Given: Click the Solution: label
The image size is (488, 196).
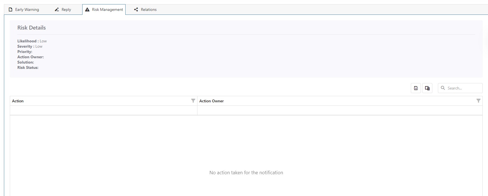Looking at the screenshot, I should click(25, 62).
